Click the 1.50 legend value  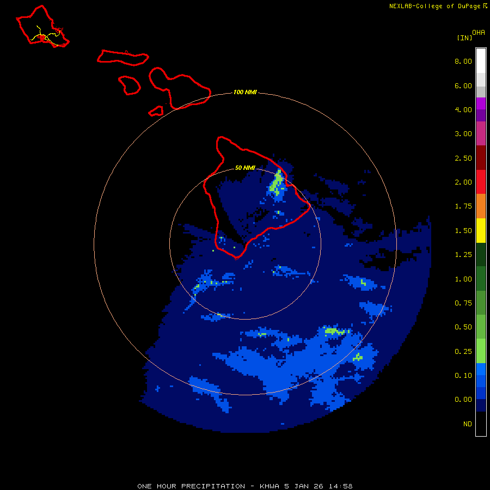[x=463, y=231]
